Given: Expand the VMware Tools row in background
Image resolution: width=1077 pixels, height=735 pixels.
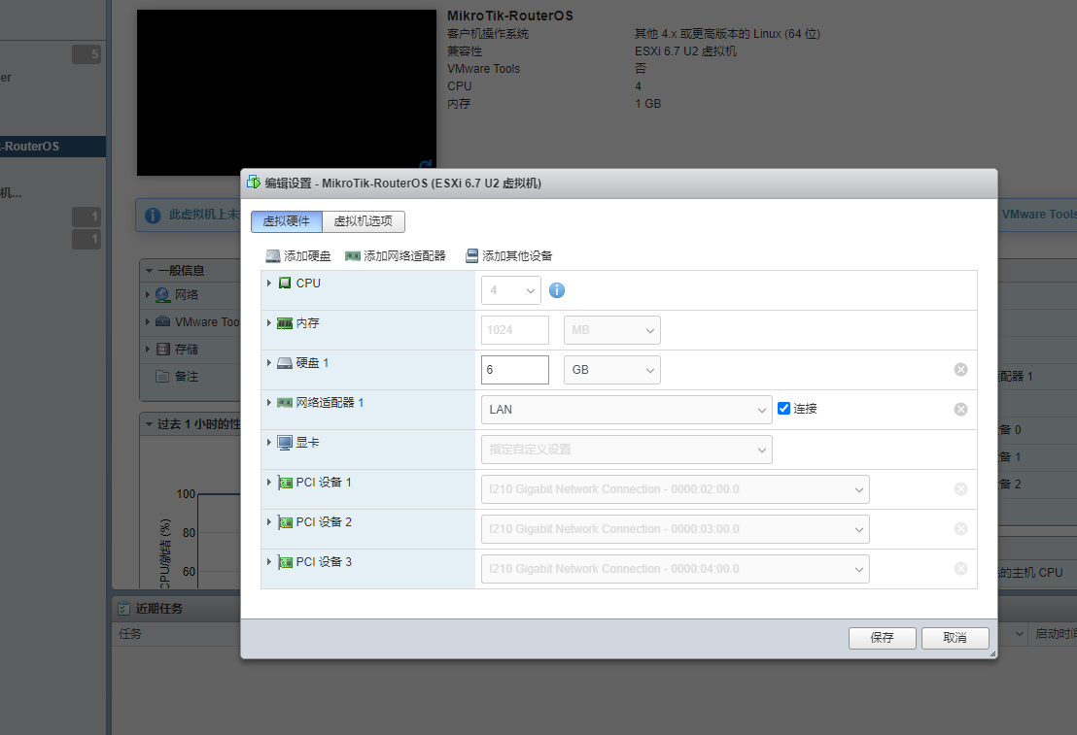Looking at the screenshot, I should click(148, 321).
